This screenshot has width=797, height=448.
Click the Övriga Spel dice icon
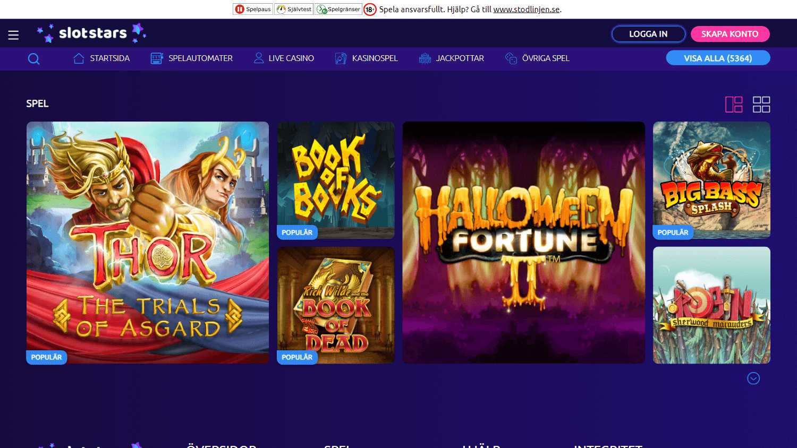tap(511, 58)
